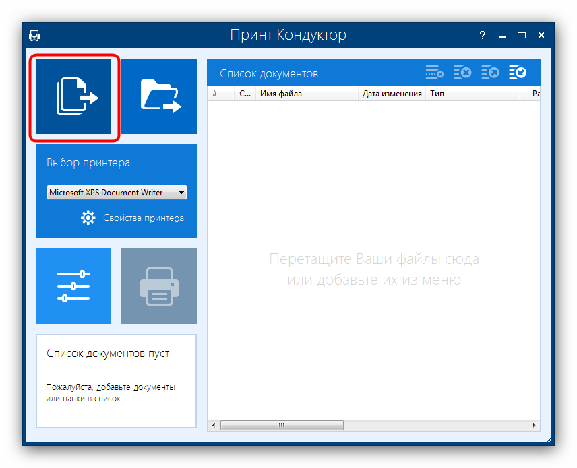Click the horizontal scrollbar left arrow
This screenshot has width=577, height=468.
(x=213, y=426)
